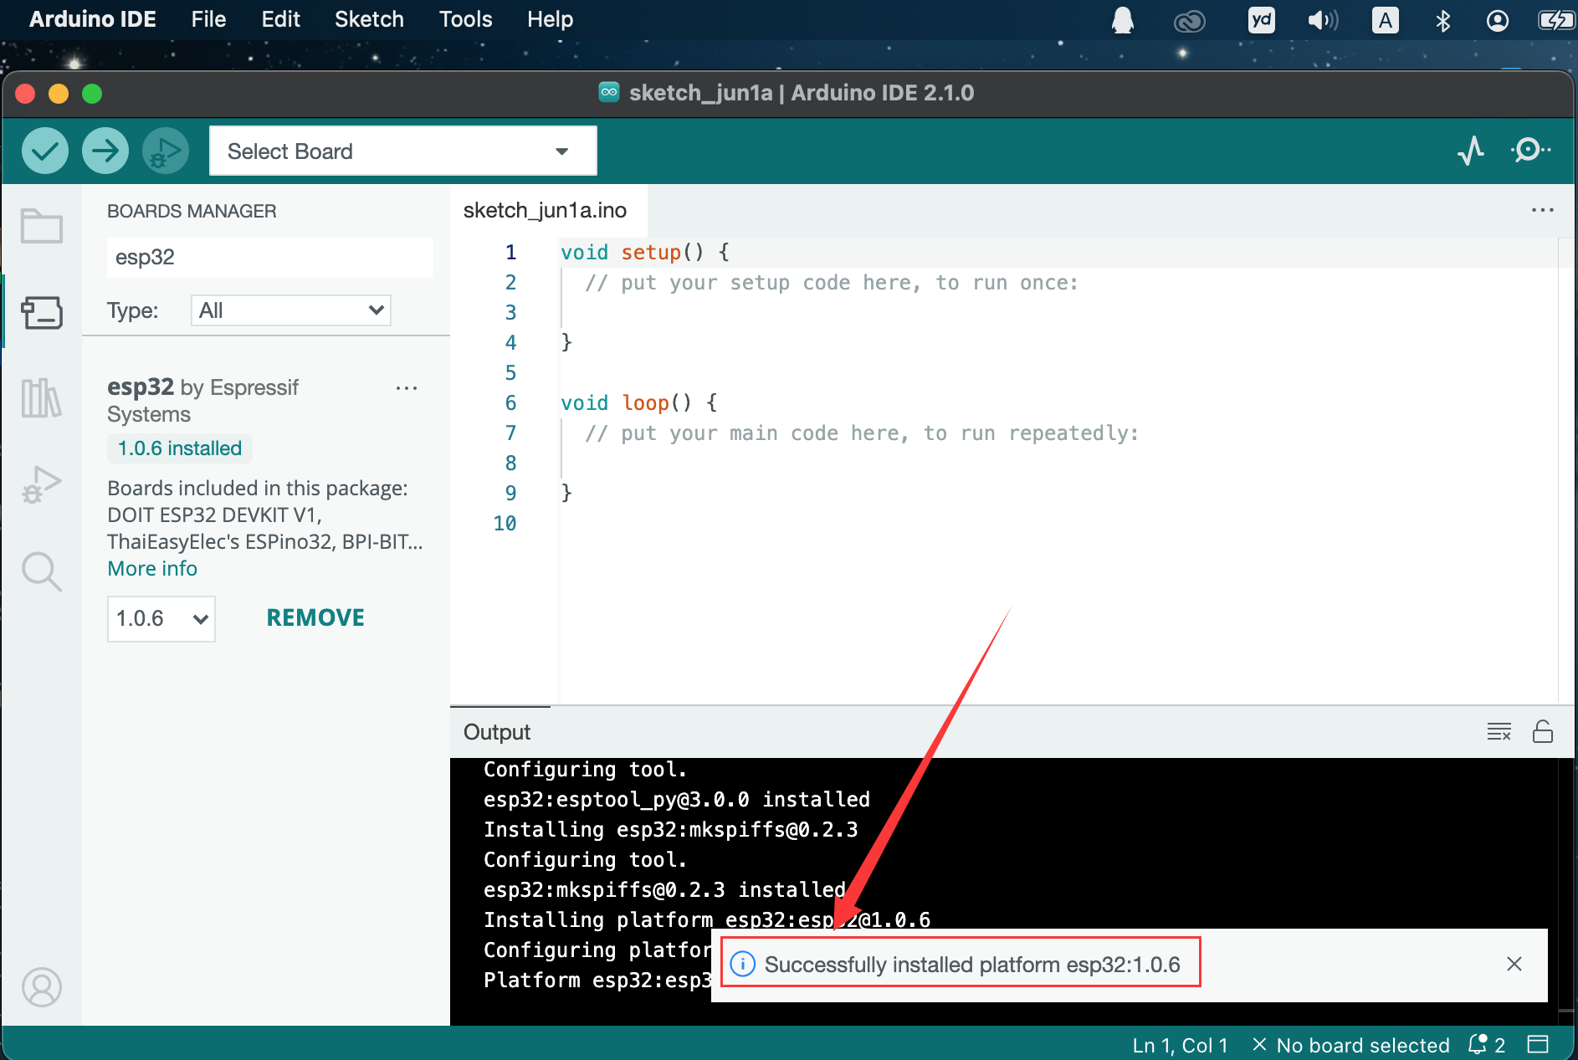Open the user account menu bar icon
1578x1060 pixels.
(x=1498, y=20)
